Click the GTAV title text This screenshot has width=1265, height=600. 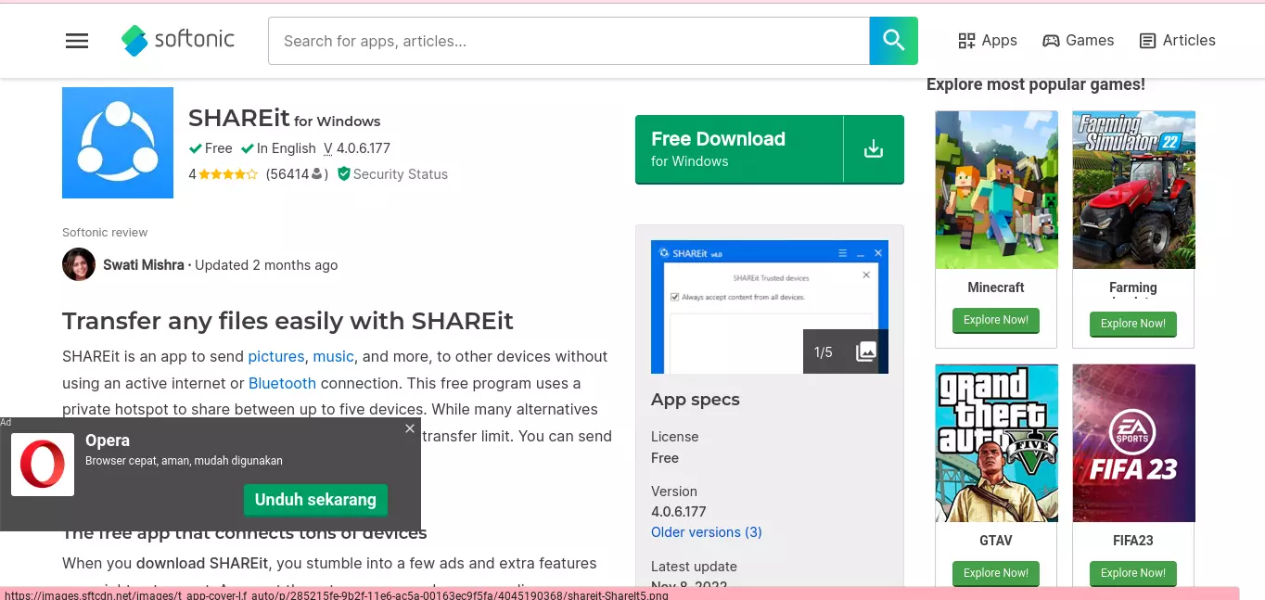(x=996, y=541)
